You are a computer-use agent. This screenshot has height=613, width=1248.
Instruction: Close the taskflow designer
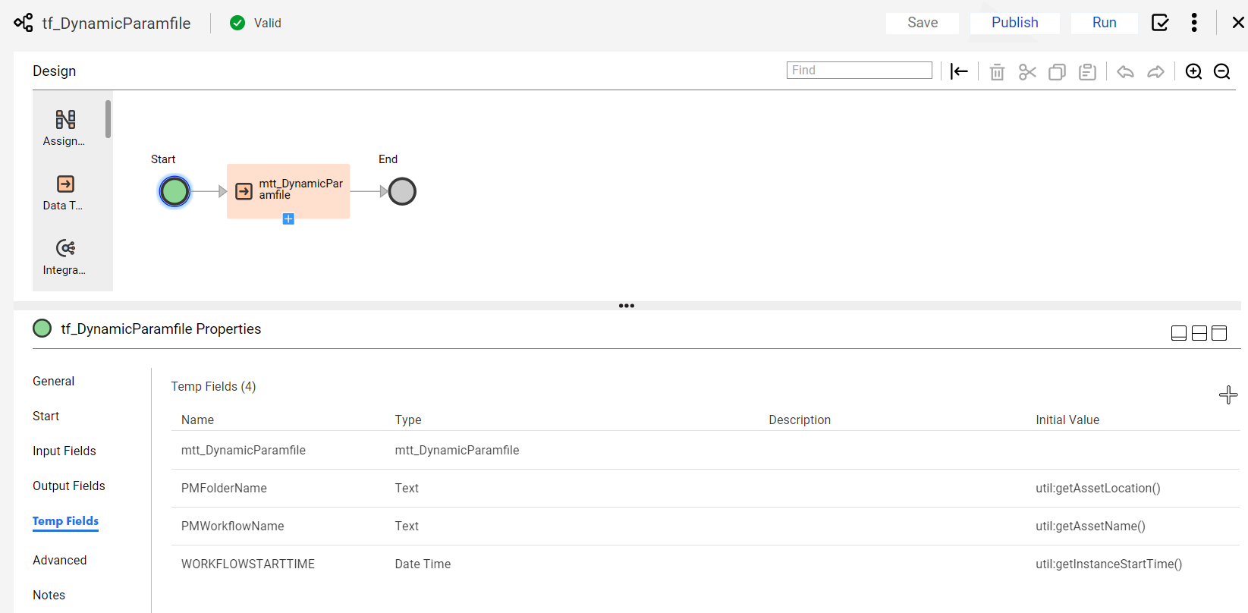point(1238,23)
